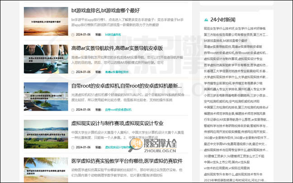This screenshot has width=293, height=183.
Task: Open sidebar news '中国第三方检测机构排名'
Action: (x=236, y=108)
